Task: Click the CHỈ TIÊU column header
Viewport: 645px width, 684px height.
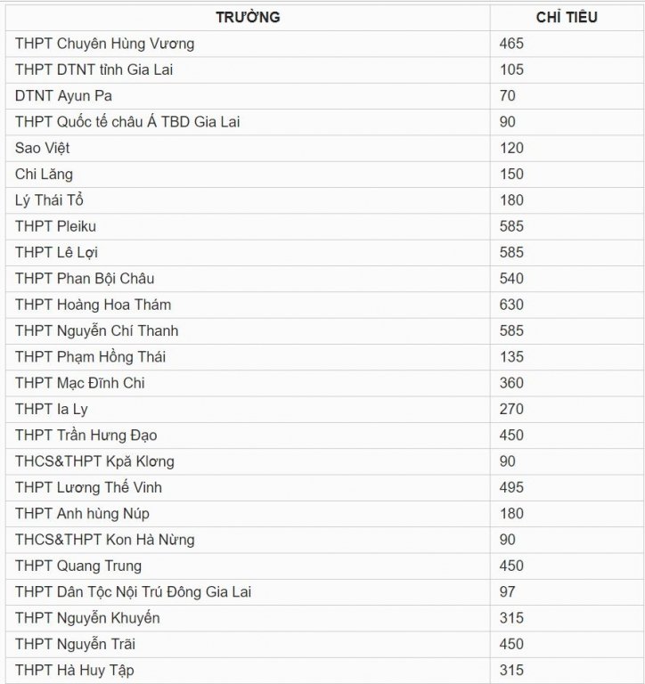Action: click(567, 17)
